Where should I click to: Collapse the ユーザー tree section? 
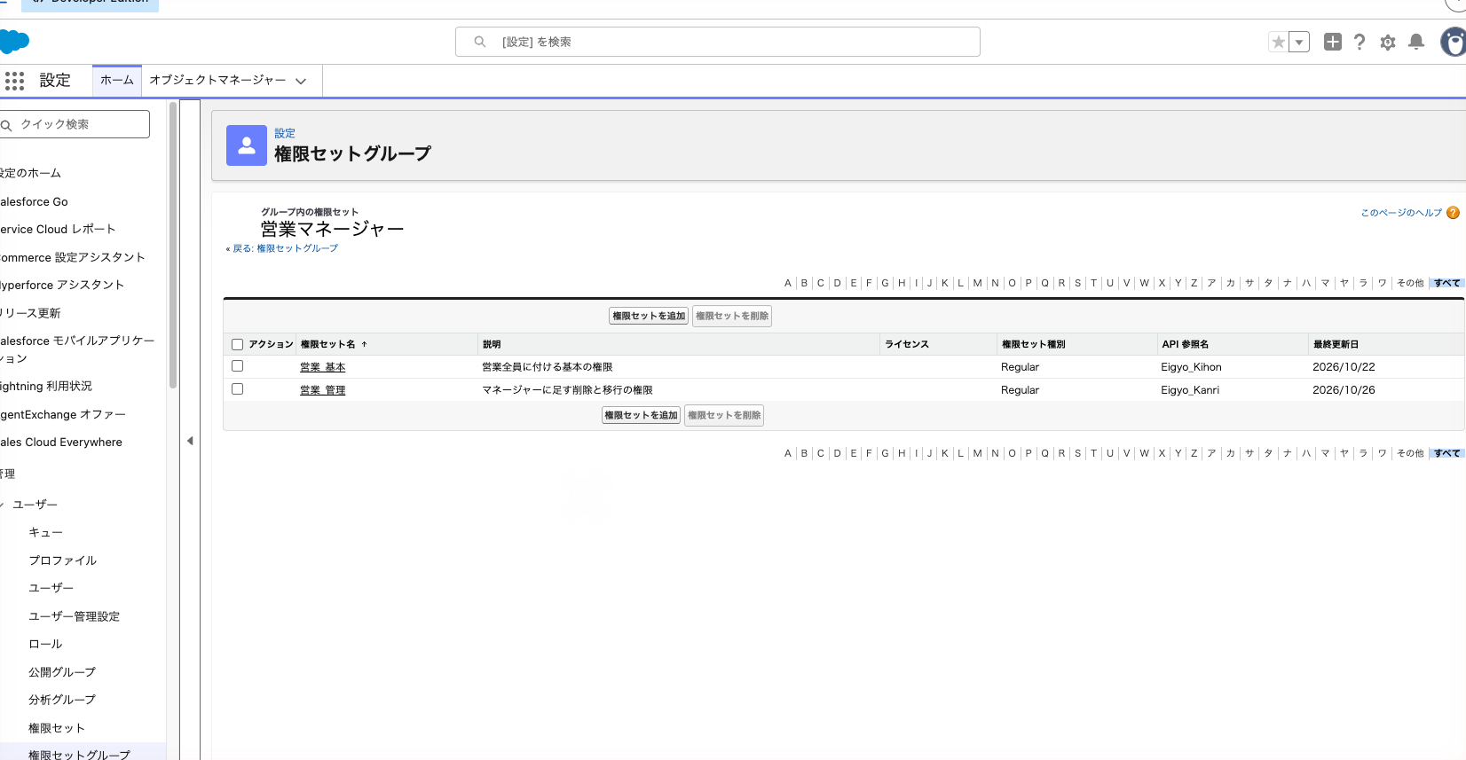tap(3, 505)
